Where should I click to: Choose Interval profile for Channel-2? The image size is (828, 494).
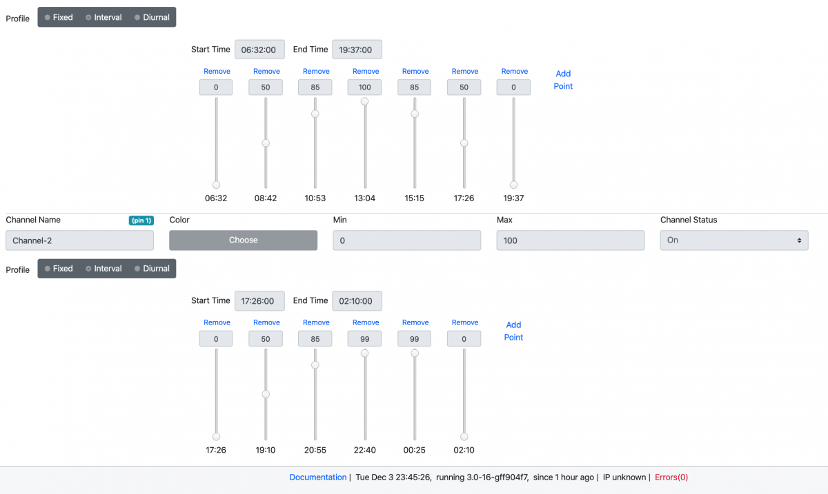tap(103, 269)
